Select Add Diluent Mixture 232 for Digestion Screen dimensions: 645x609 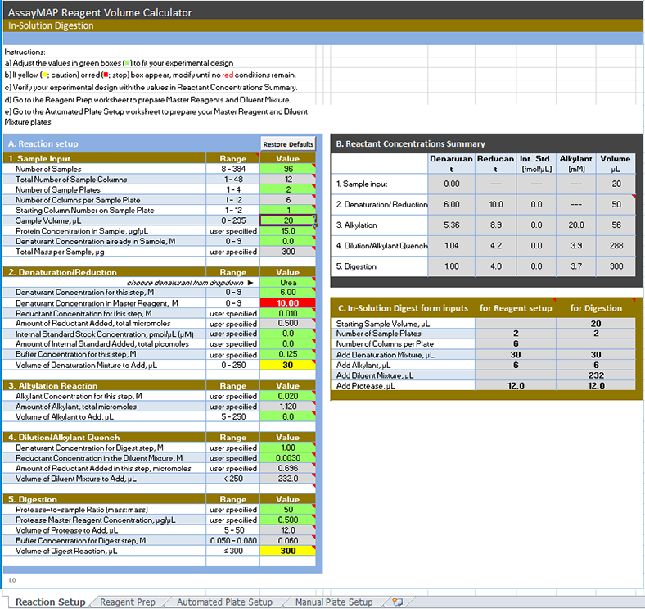(596, 375)
